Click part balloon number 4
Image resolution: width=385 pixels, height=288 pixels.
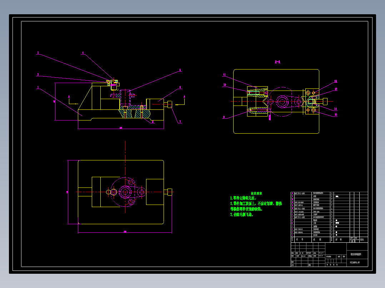tap(83, 53)
